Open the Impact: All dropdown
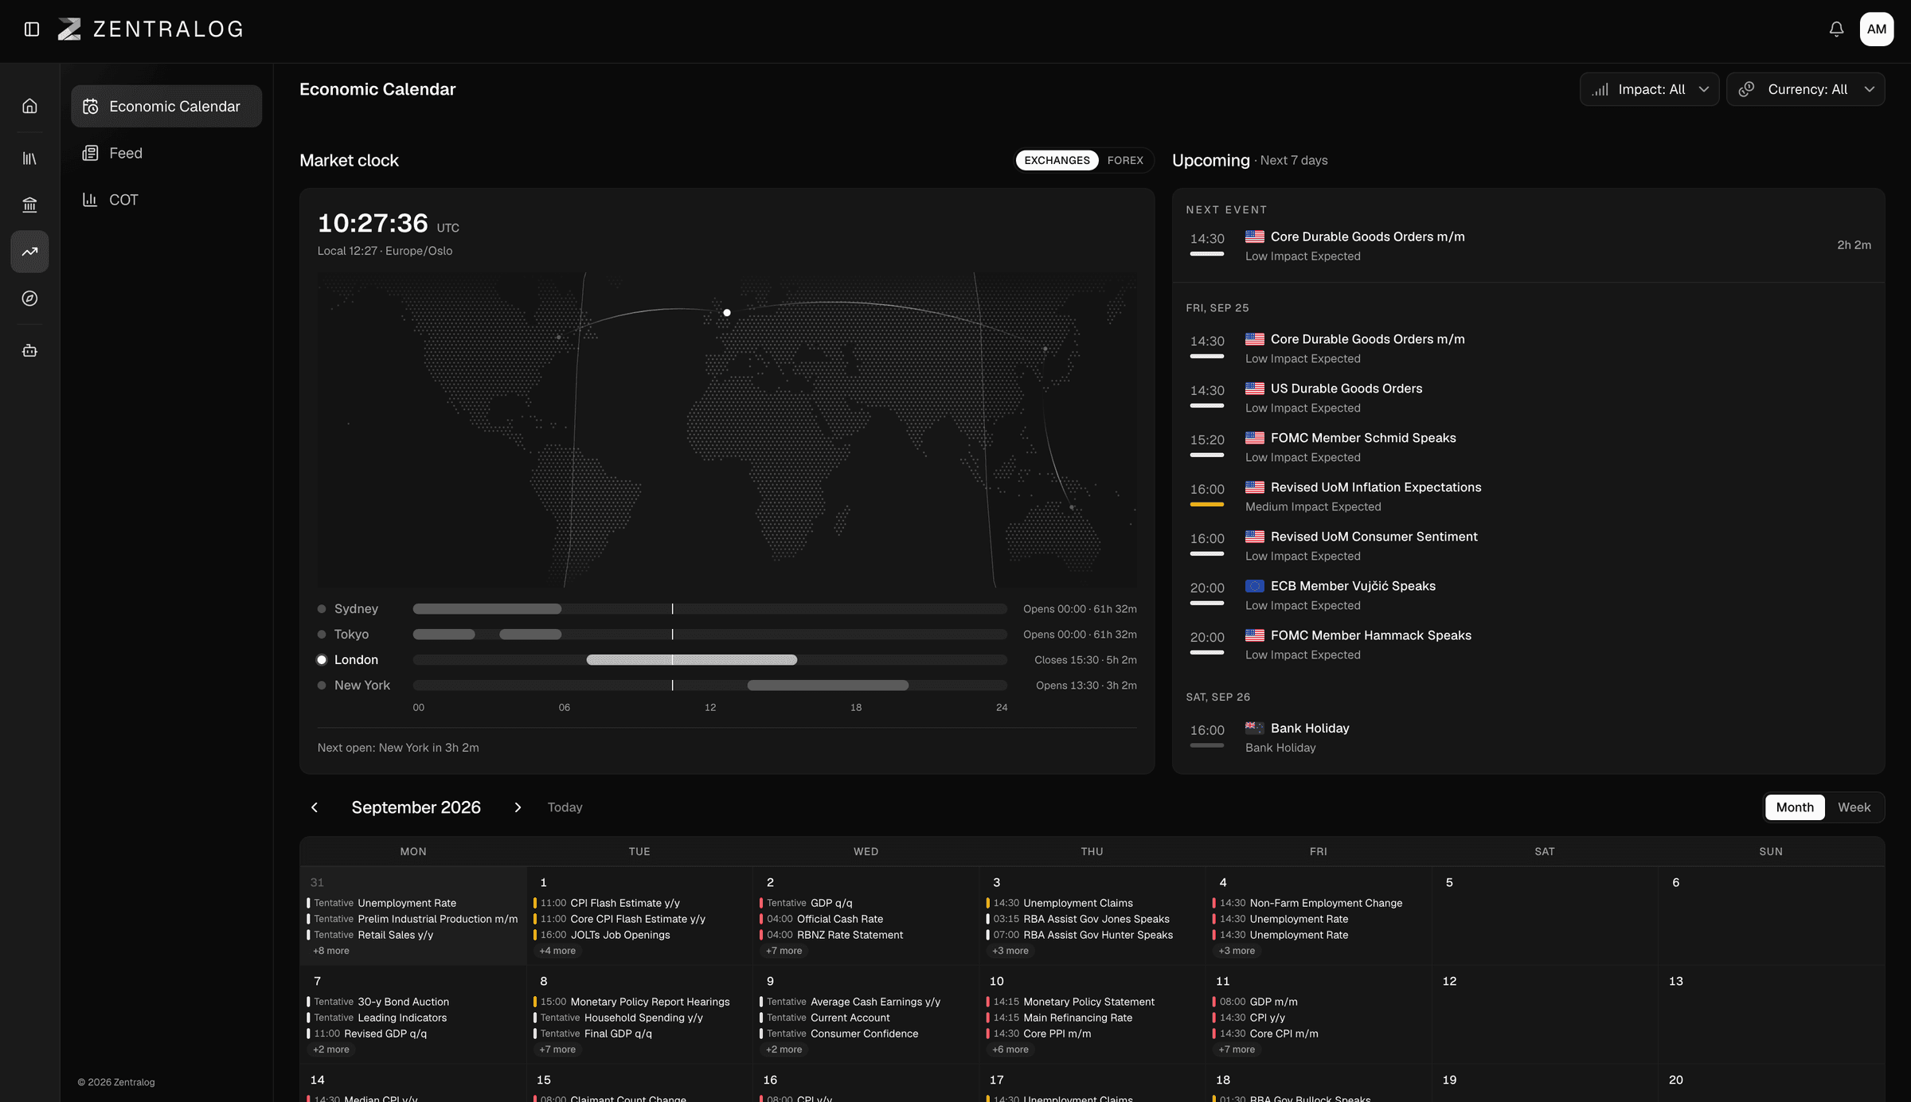Viewport: 1911px width, 1102px height. [x=1649, y=89]
